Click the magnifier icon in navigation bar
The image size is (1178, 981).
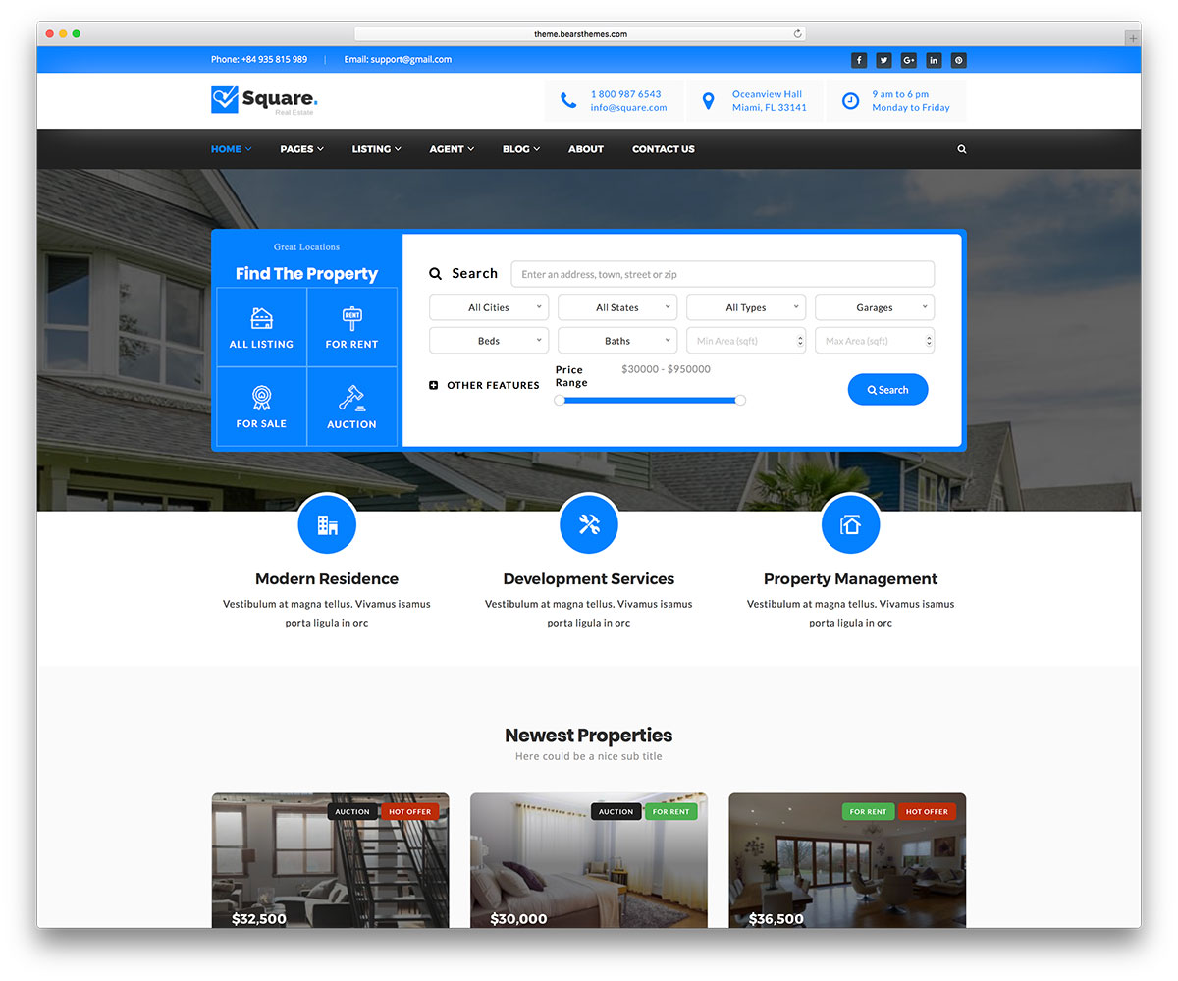tap(961, 149)
